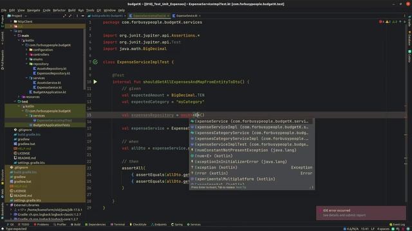This screenshot has width=412, height=231.
Task: Click line separator LF in status bar
Action: (373, 229)
